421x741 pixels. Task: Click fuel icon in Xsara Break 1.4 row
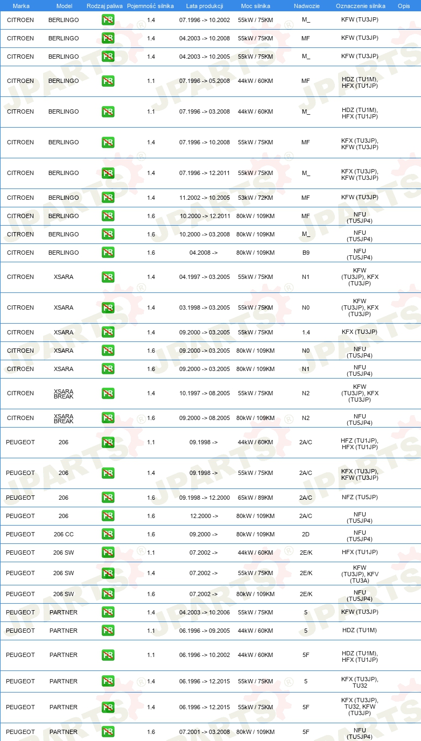tap(108, 394)
